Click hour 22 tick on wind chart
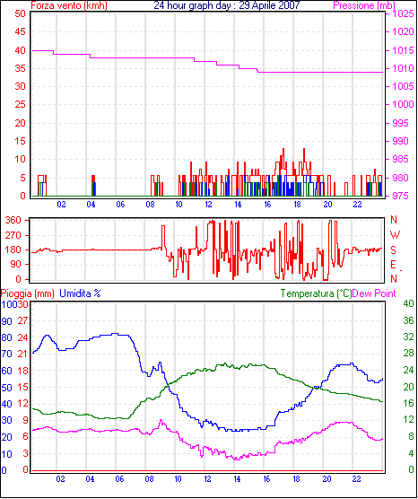The image size is (418, 499). pos(357,205)
